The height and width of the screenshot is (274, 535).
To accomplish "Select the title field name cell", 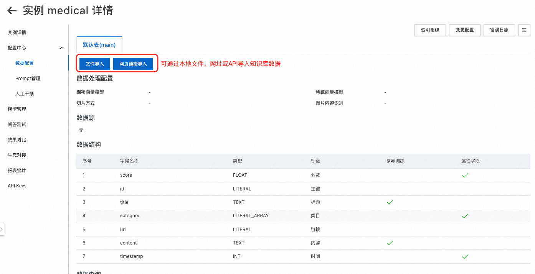I will 124,202.
